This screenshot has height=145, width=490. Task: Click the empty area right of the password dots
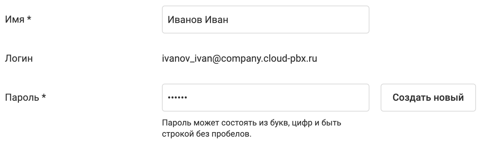280,98
